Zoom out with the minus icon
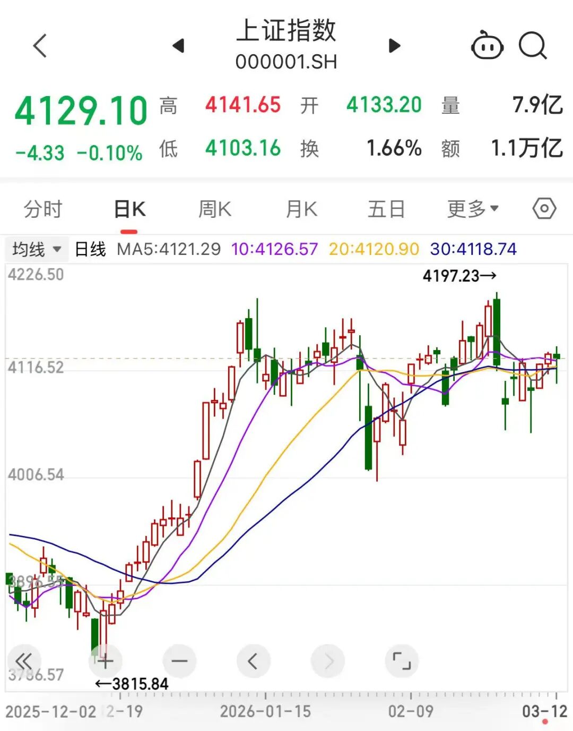 tap(179, 660)
